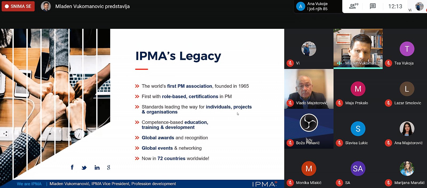Image resolution: width=427 pixels, height=188 pixels.
Task: Select Mladen Vukomanovic's video tile
Action: click(x=358, y=49)
